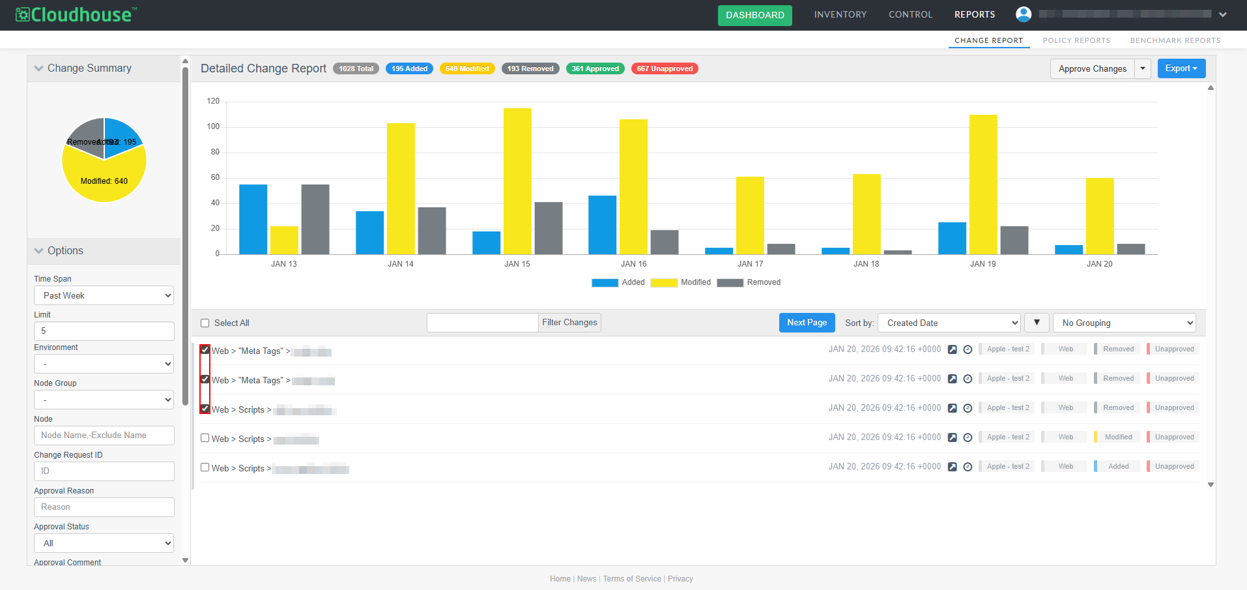
Task: Collapse the Change Summary section
Action: pos(39,68)
